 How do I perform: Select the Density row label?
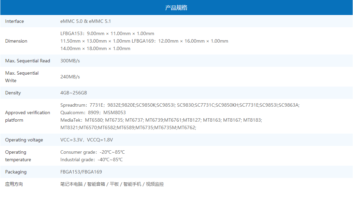(13, 93)
